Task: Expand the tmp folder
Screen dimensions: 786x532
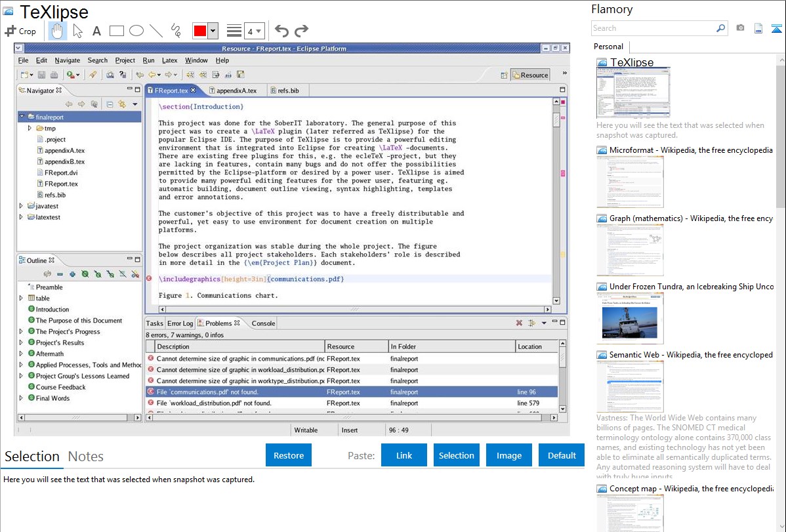Action: point(30,129)
